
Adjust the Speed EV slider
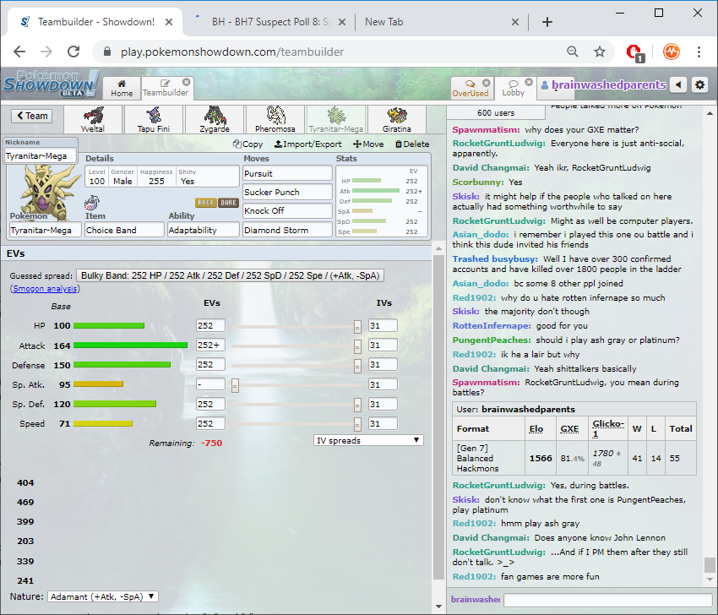357,424
